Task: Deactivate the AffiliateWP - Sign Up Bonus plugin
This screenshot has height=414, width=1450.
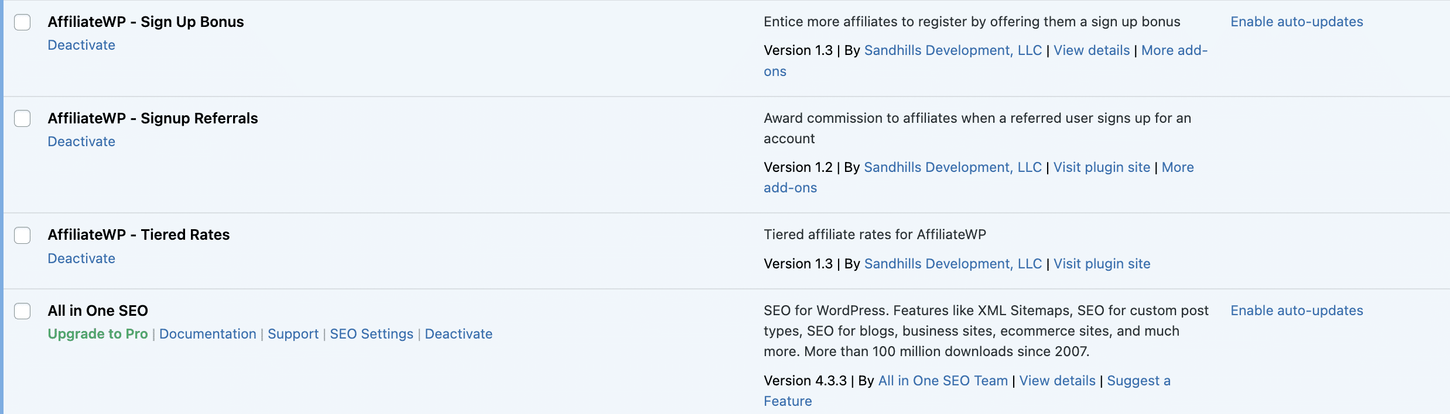Action: click(81, 45)
